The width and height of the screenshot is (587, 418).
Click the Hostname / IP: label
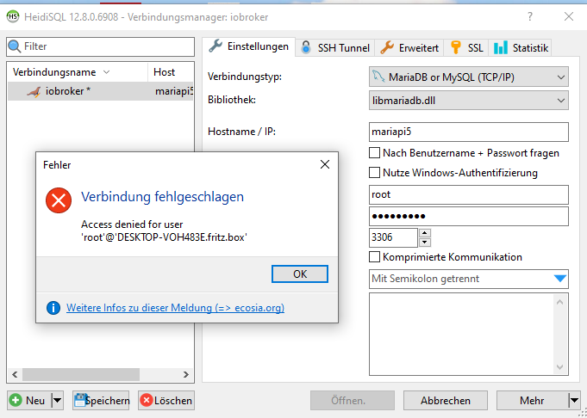click(242, 132)
